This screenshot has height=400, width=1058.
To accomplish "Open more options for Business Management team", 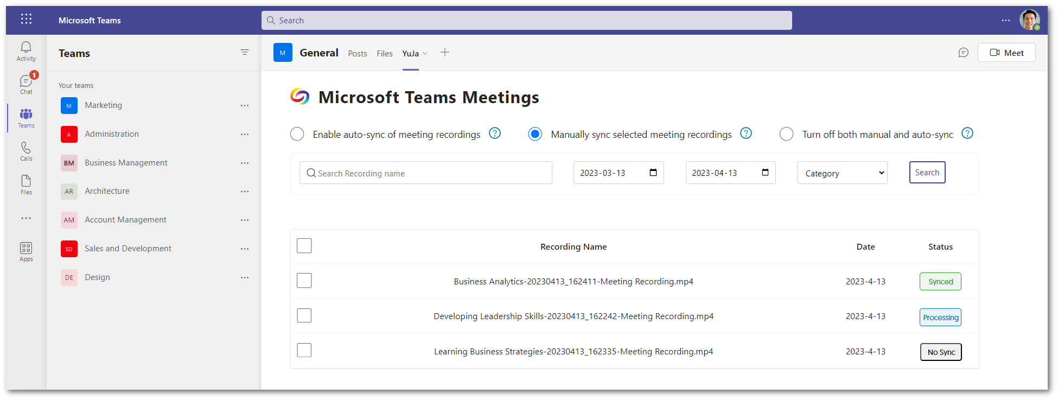I will point(245,163).
